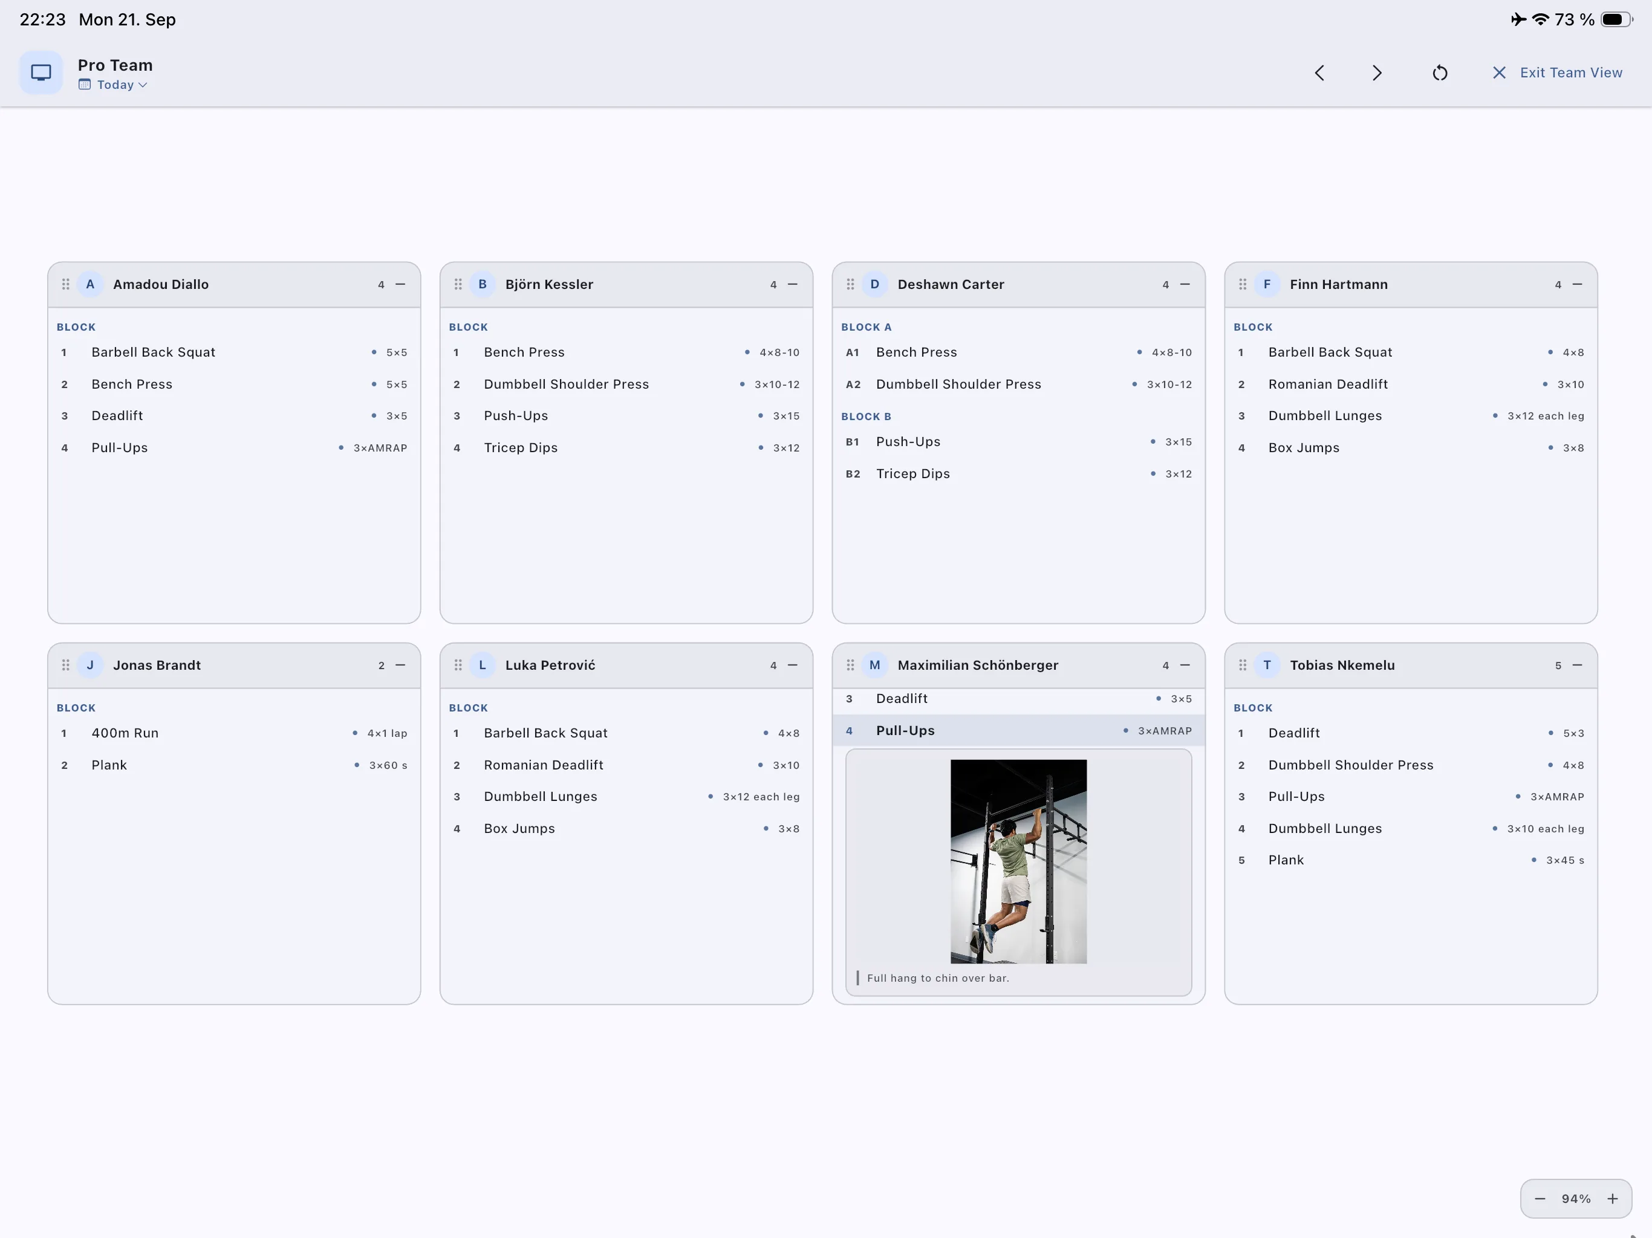Click Finn Hartmann's avatar F
The width and height of the screenshot is (1652, 1238).
tap(1267, 285)
